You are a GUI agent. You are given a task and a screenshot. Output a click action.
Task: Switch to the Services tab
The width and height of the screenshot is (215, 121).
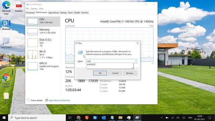pos(85,13)
